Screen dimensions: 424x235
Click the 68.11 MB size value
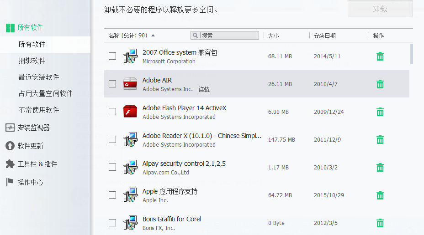click(x=280, y=56)
